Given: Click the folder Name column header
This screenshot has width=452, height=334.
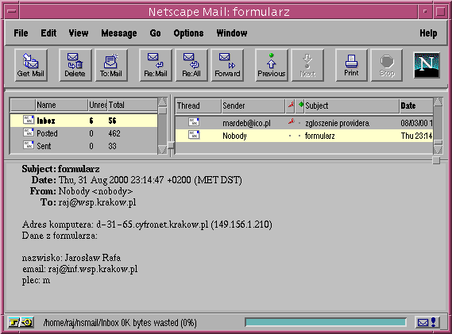Looking at the screenshot, I should point(61,105).
